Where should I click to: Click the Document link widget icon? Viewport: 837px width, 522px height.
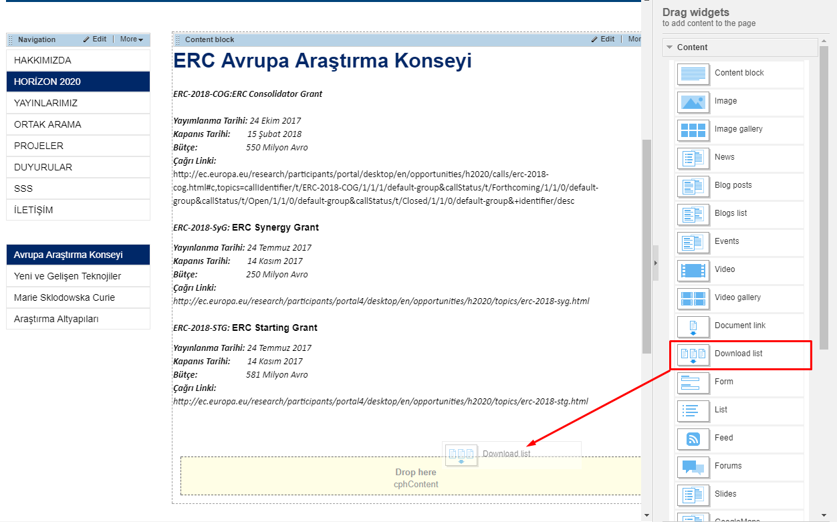(x=693, y=326)
